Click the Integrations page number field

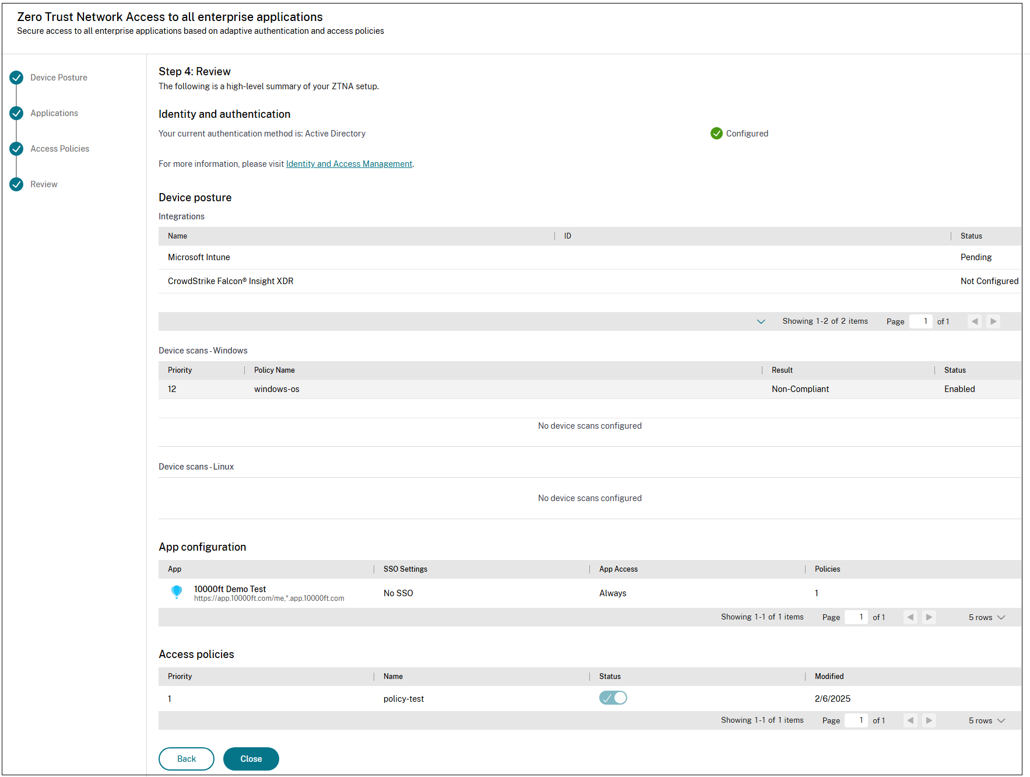pyautogui.click(x=921, y=321)
